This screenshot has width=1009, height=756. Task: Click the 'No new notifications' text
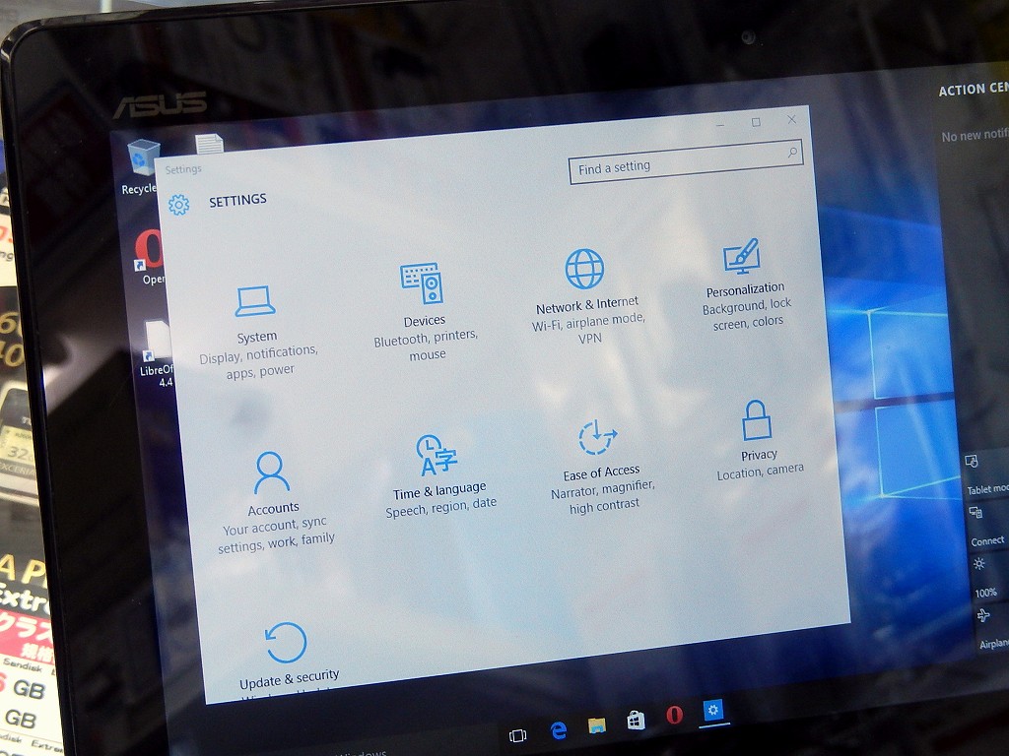point(975,135)
